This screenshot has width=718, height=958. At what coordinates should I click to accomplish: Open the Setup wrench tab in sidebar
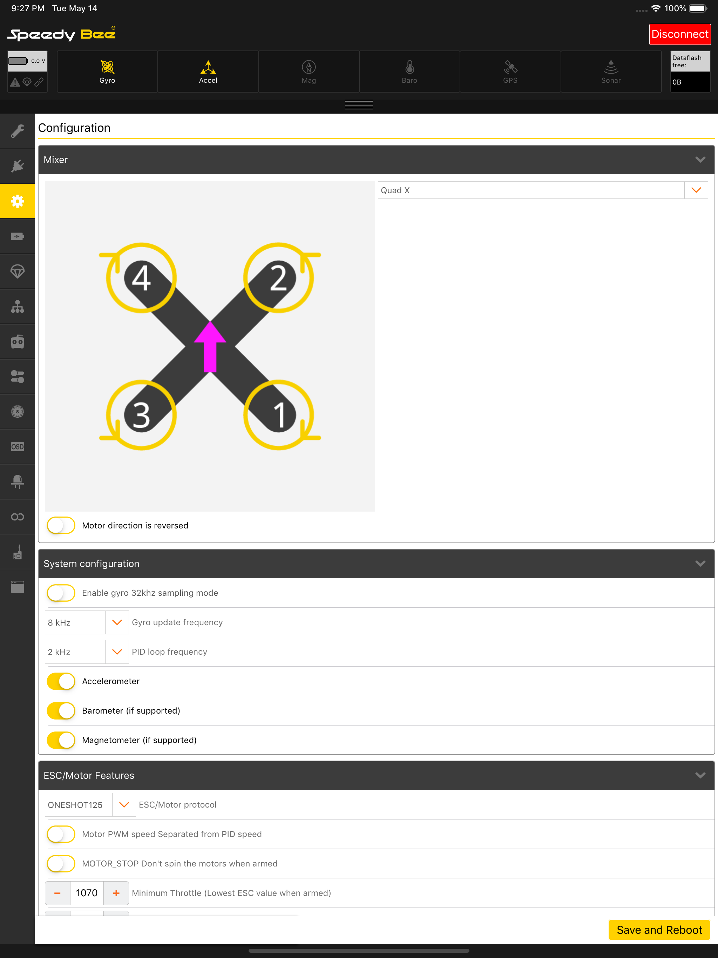point(17,131)
